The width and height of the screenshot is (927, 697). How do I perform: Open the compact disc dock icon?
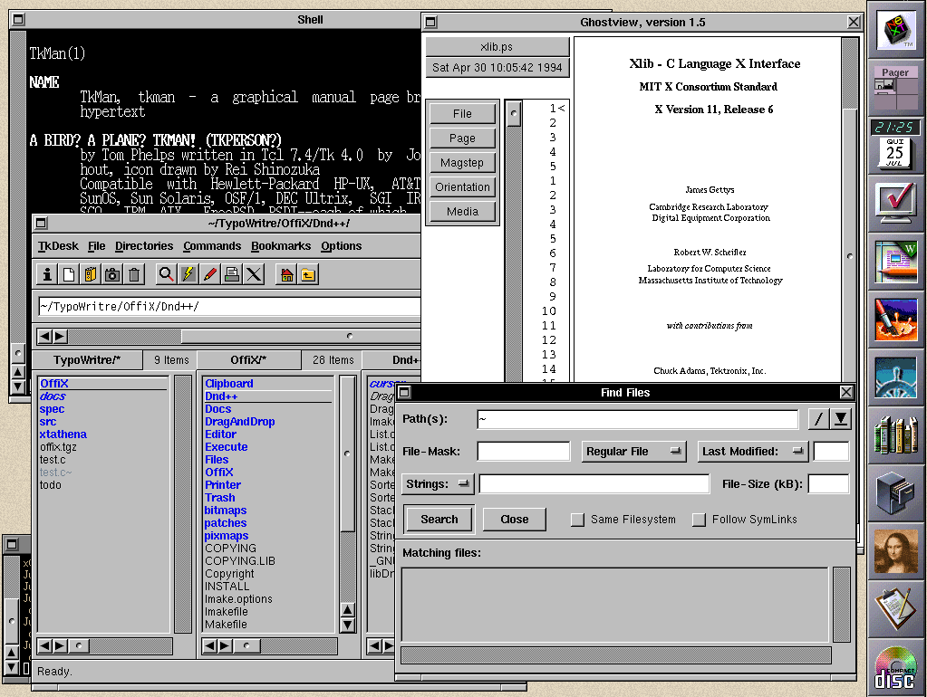[x=895, y=667]
